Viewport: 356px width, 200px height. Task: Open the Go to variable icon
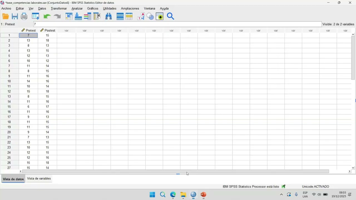[x=78, y=16]
